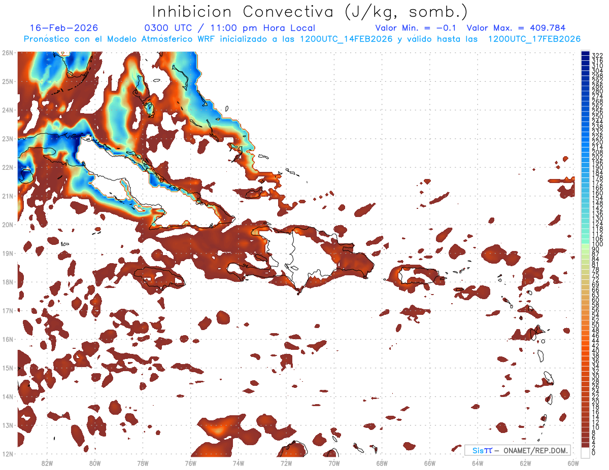Viewport: 609px width, 470px height.
Task: Click the color scale value 100
Action: 597,244
